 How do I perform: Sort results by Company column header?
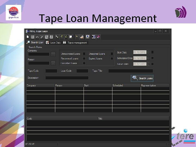coord(41,85)
